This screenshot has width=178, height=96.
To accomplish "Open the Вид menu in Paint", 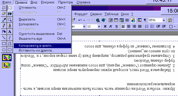I will point(34,2).
